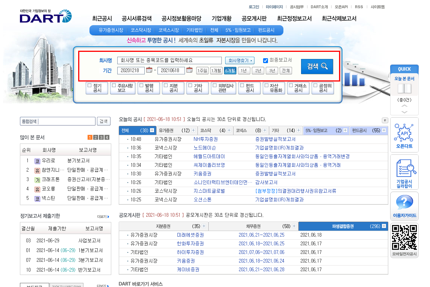Open the 기업공시 길라잡이 icon
The image size is (430, 287).
406,168
